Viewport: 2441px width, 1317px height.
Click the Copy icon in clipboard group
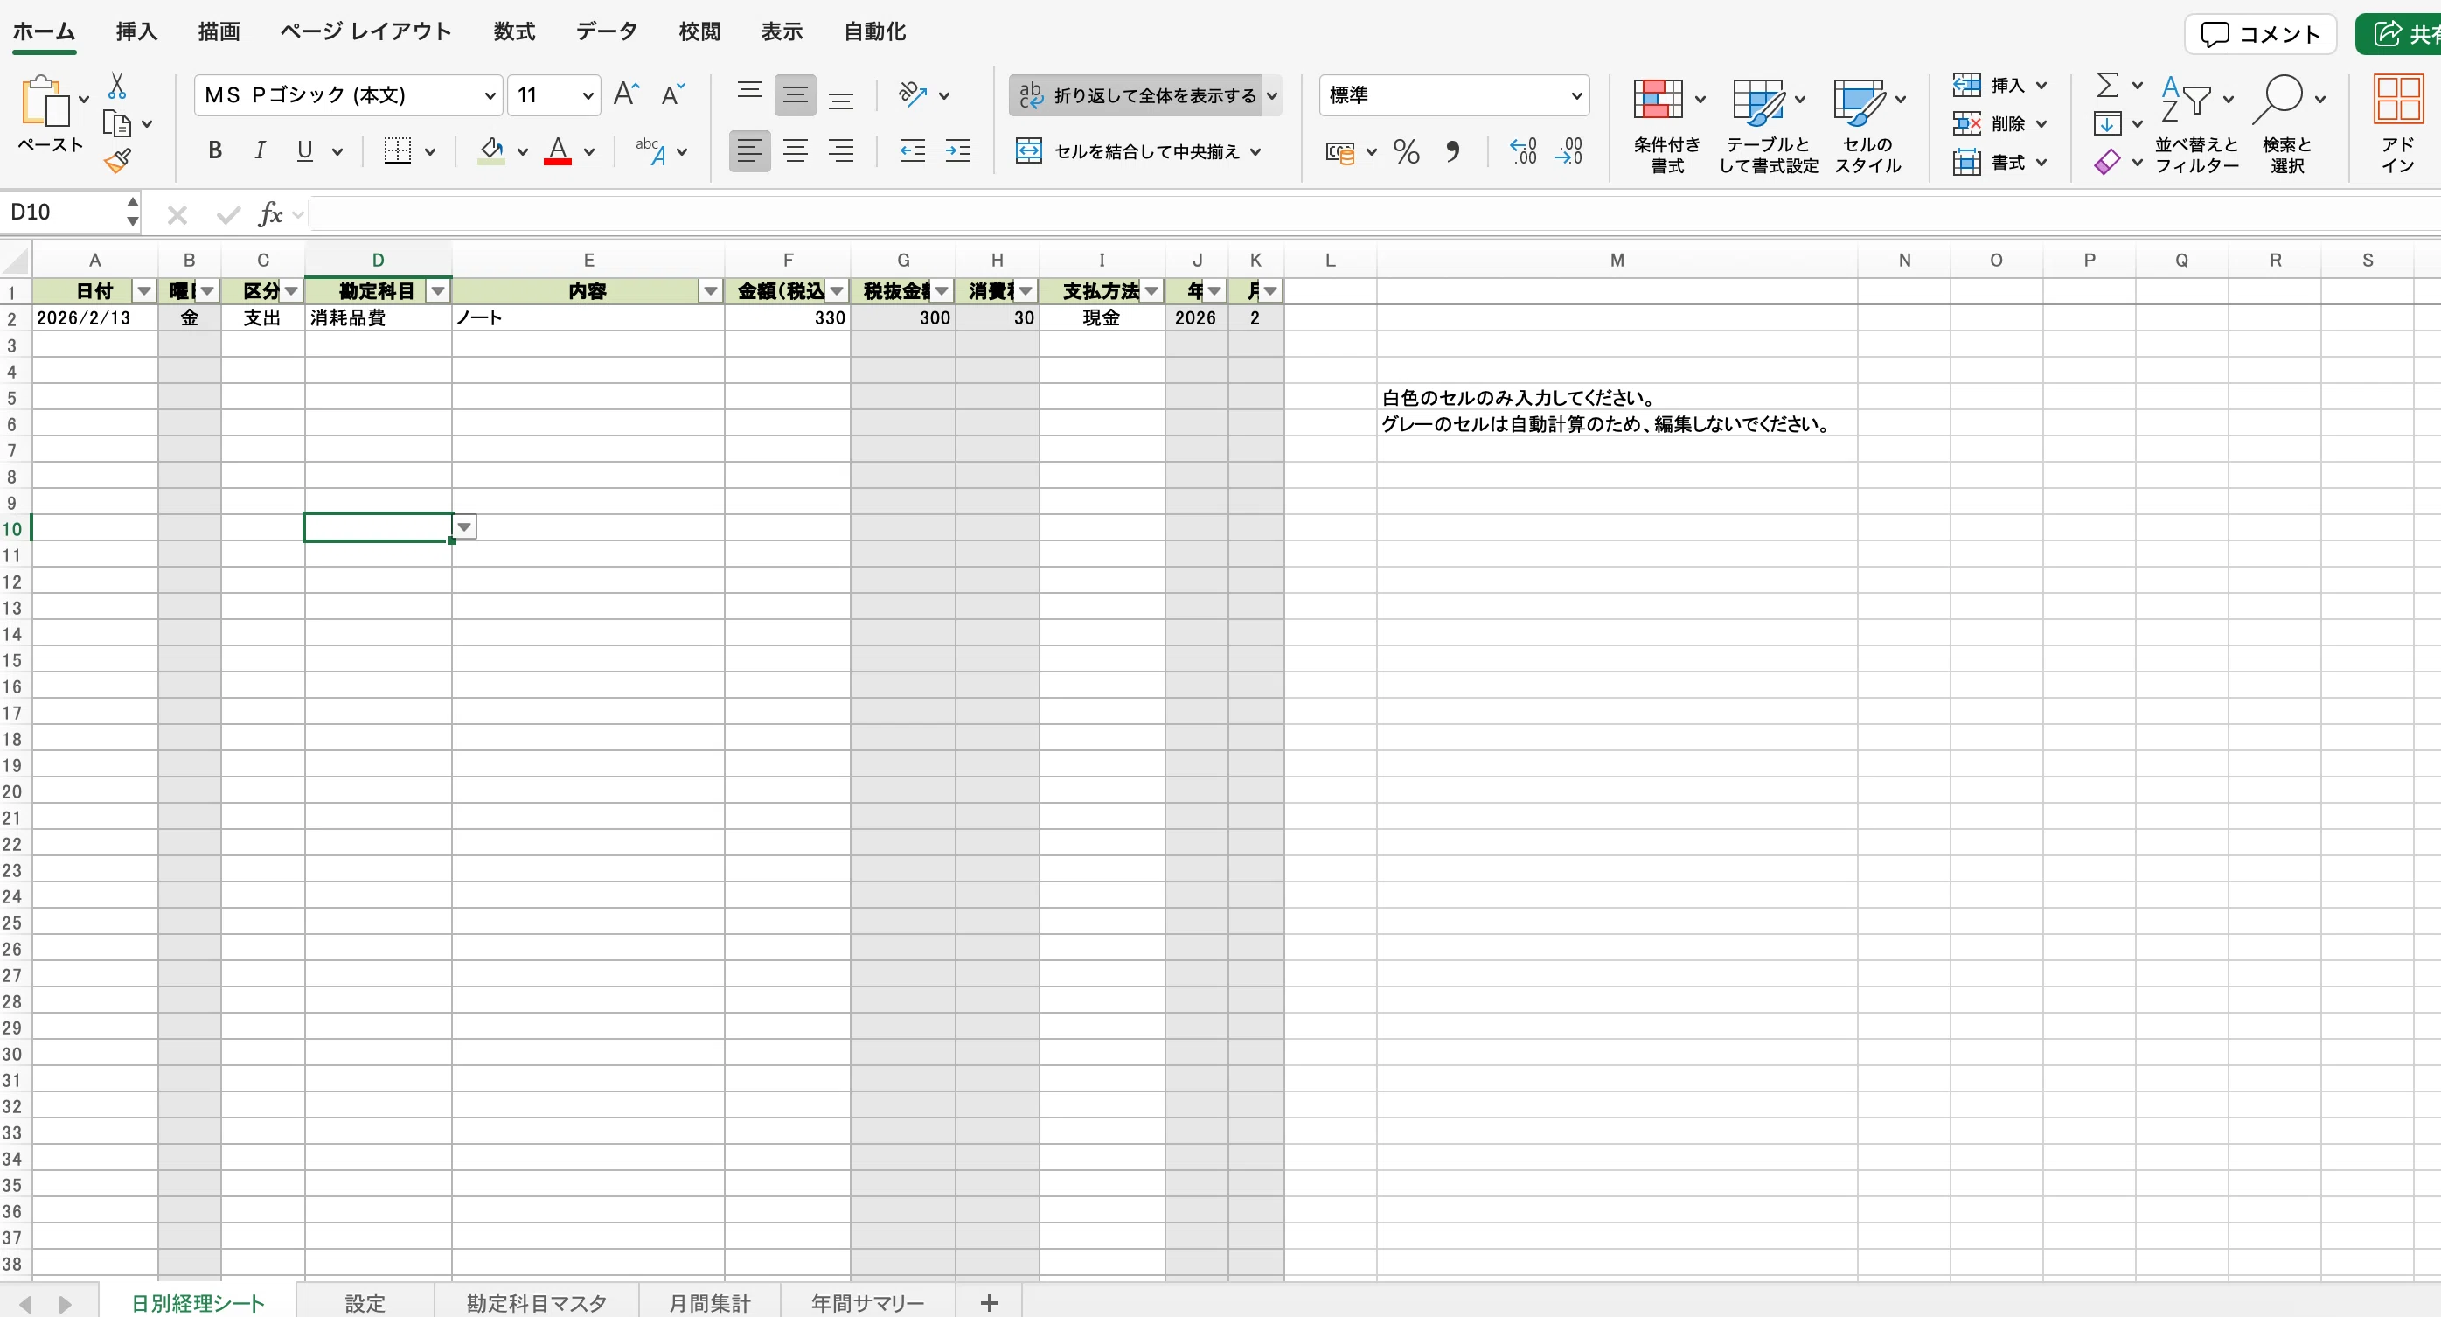[116, 124]
